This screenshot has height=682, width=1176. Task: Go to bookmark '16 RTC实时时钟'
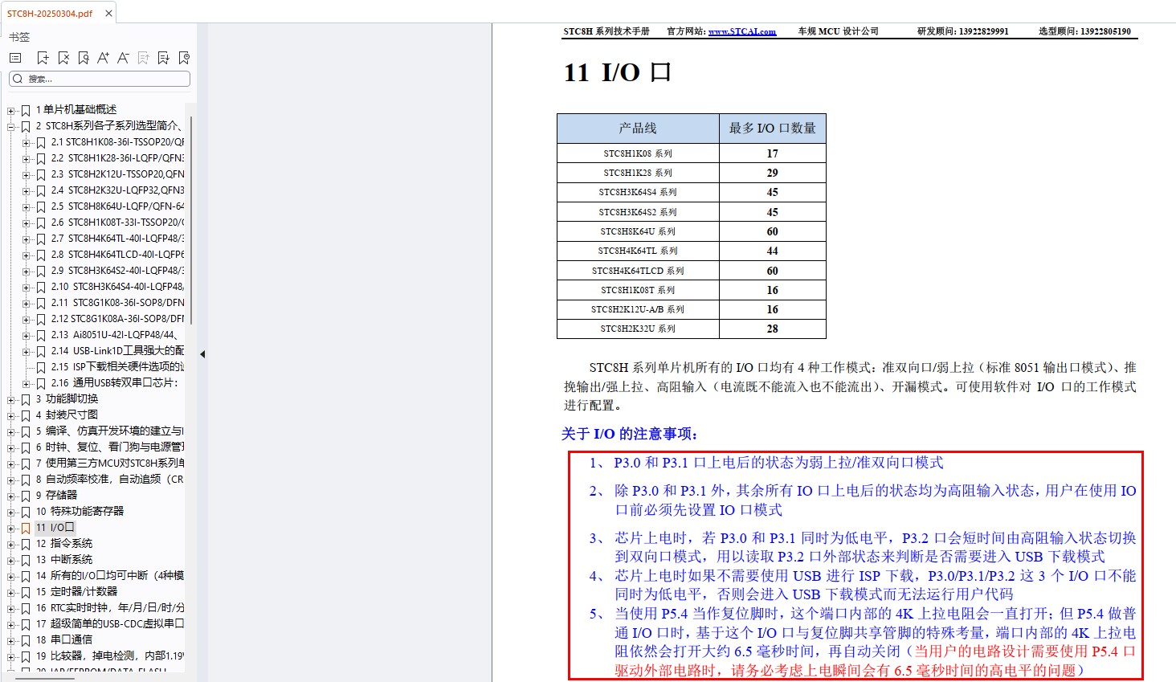click(110, 608)
